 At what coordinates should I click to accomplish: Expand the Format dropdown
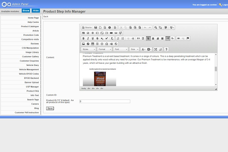click(x=104, y=49)
